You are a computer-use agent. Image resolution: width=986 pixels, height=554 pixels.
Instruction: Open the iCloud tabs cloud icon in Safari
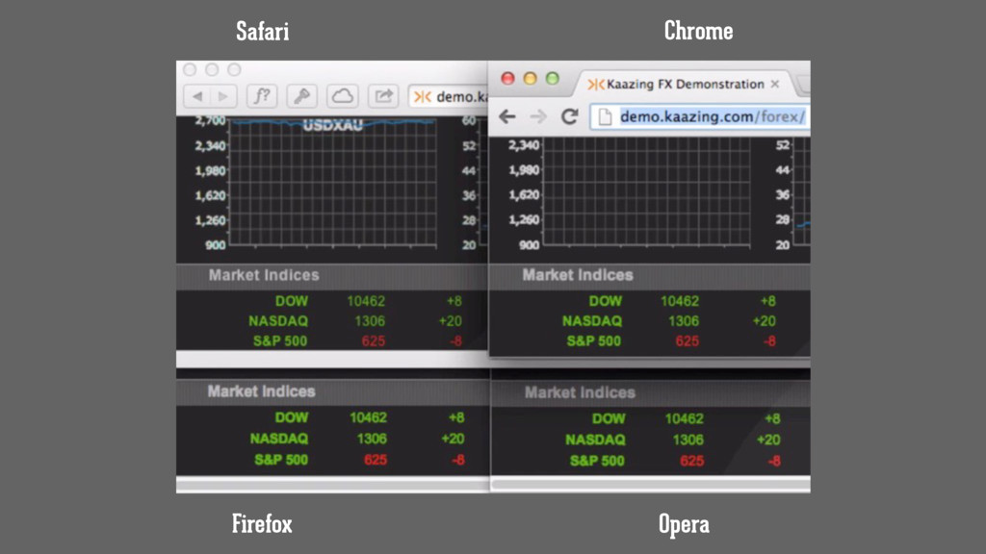[342, 96]
